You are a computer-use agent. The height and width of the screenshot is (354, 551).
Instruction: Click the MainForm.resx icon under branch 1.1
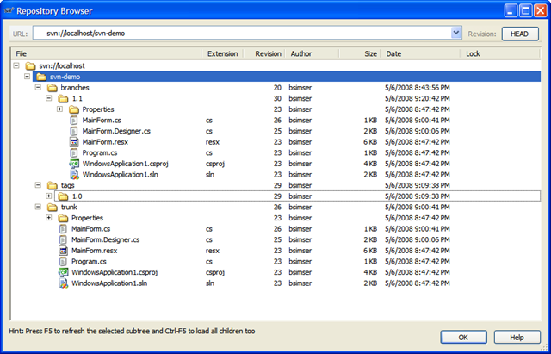(x=74, y=142)
